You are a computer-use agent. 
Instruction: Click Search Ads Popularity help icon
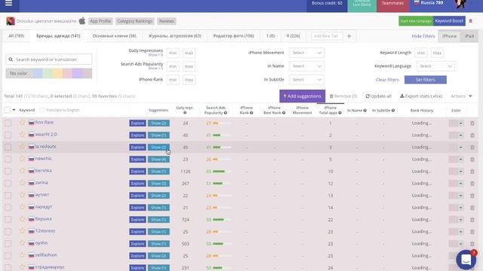coord(226,113)
